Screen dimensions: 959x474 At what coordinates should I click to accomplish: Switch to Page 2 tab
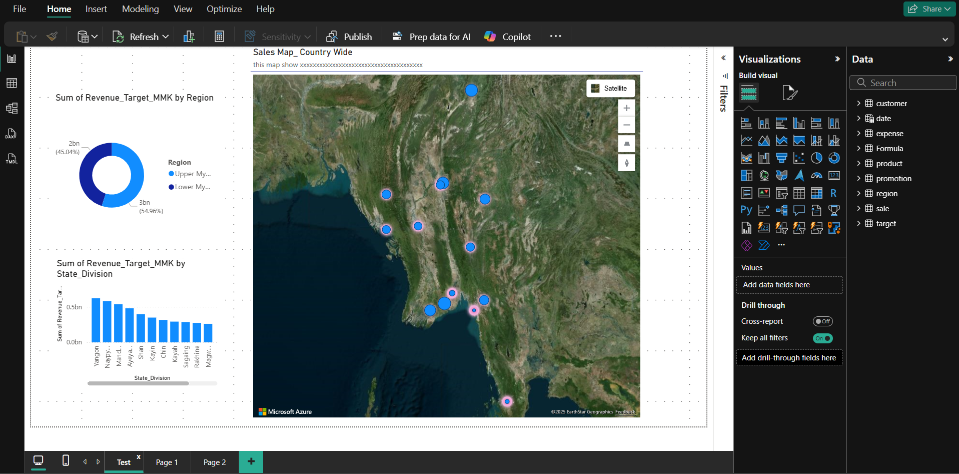215,462
